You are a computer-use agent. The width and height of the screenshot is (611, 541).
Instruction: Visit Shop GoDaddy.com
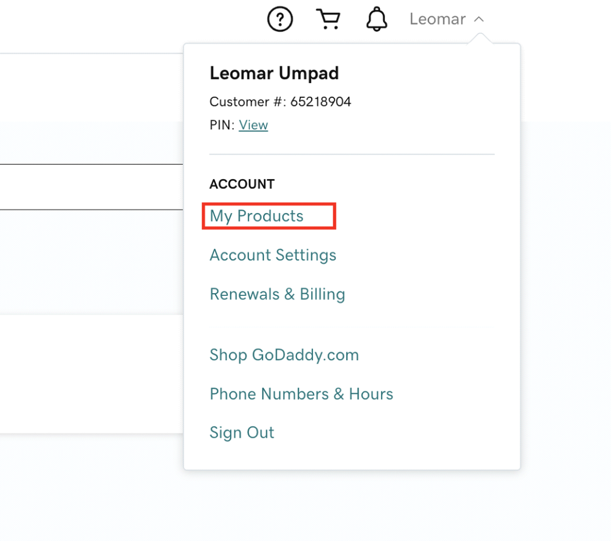point(284,355)
